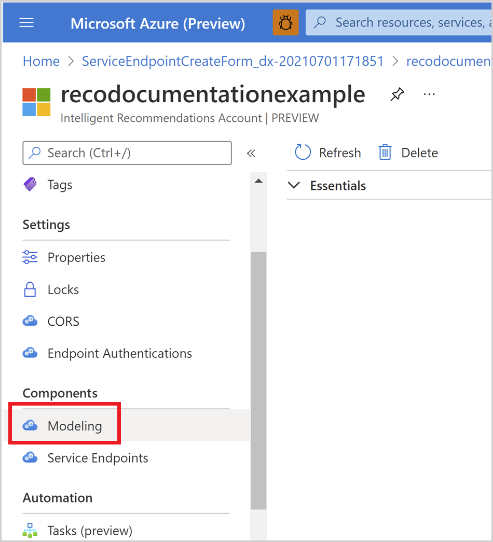Click the Refresh button label

[340, 152]
